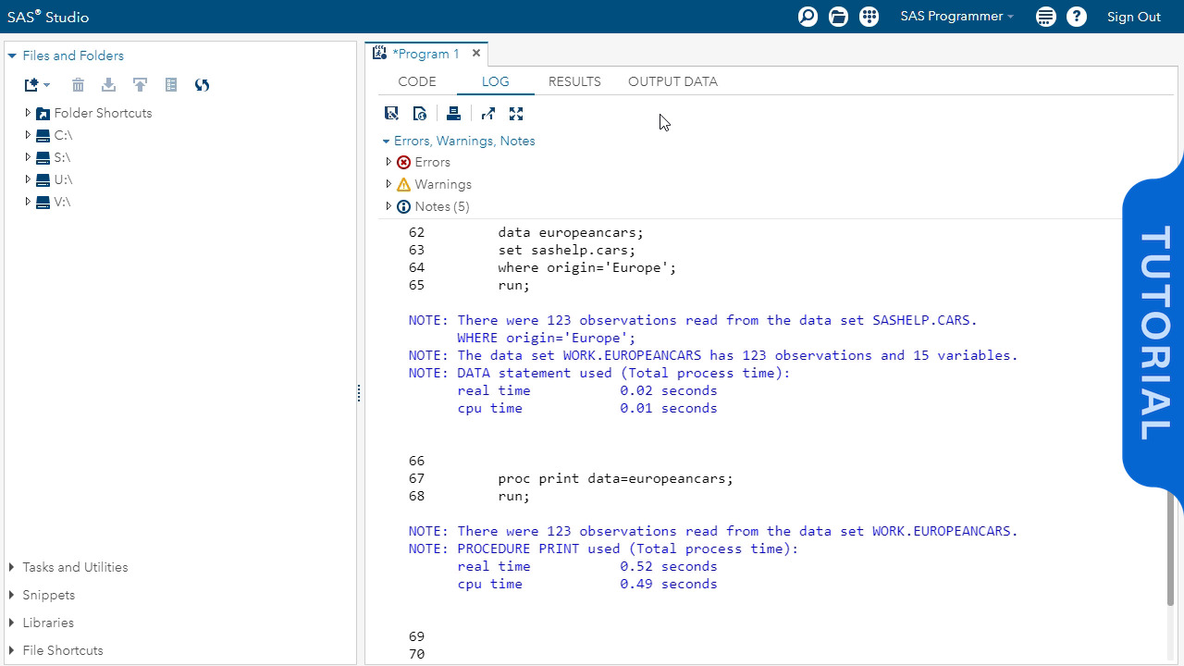This screenshot has width=1184, height=666.
Task: Expand the File Shortcuts section
Action: [12, 650]
